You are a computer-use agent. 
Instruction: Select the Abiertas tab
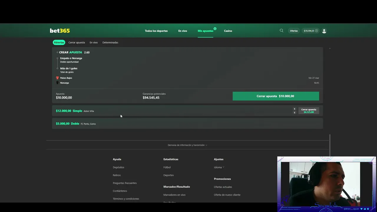point(59,42)
